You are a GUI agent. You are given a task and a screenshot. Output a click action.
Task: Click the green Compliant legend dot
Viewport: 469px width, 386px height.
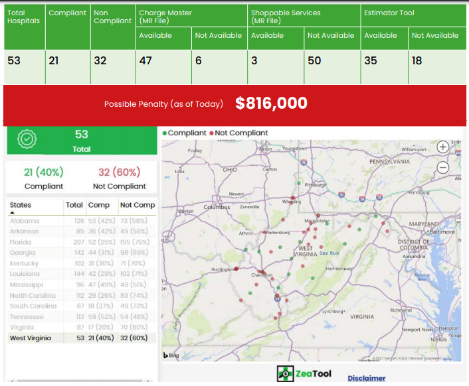click(x=165, y=133)
